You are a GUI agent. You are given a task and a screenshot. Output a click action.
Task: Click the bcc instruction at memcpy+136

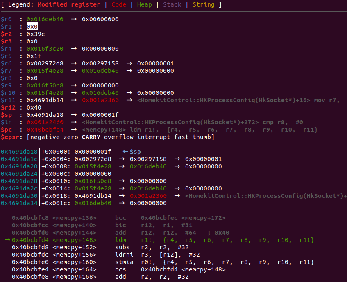point(120,218)
